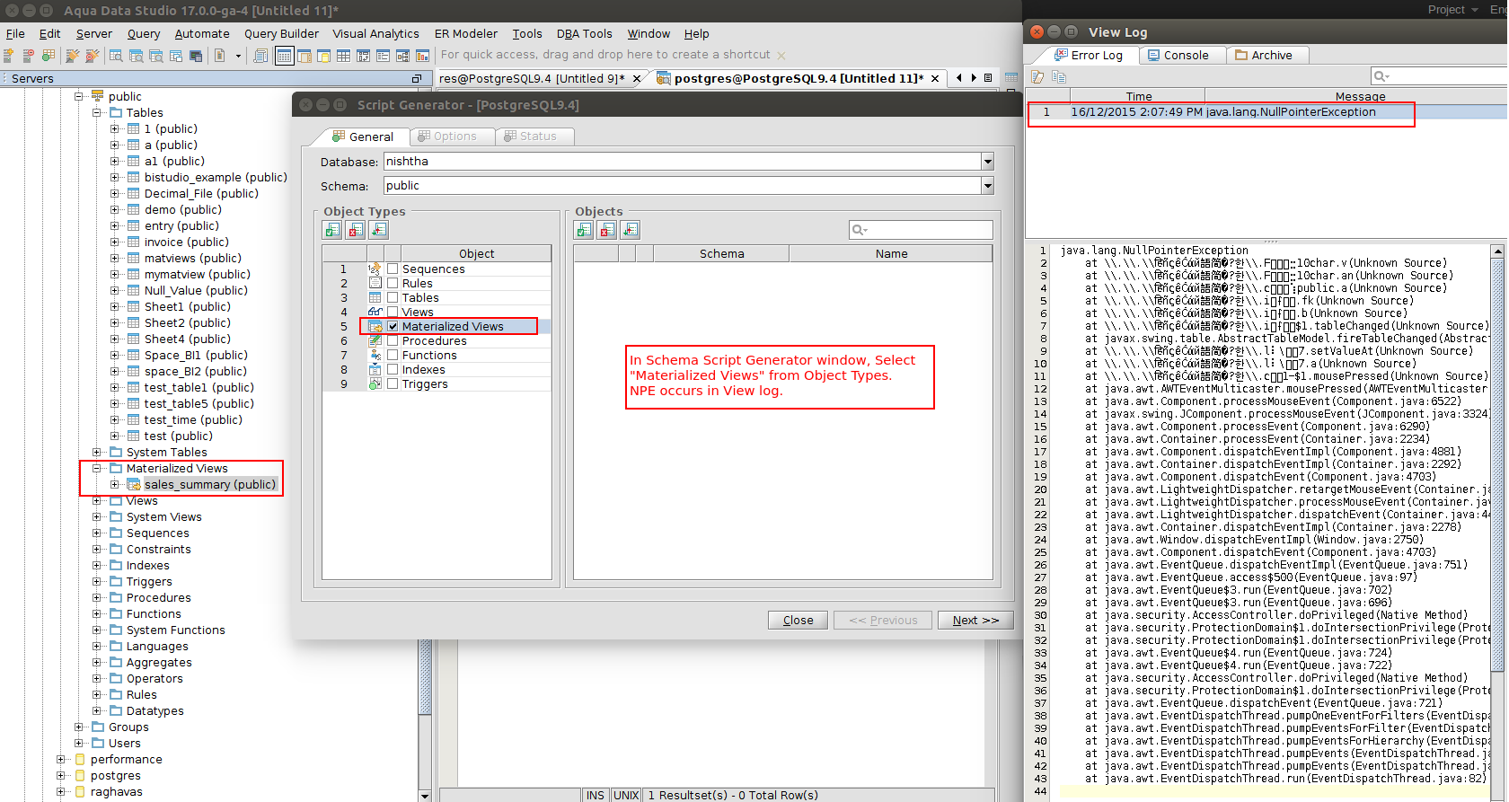
Task: Click the disconnect plug toolbar icon
Action: pos(92,56)
